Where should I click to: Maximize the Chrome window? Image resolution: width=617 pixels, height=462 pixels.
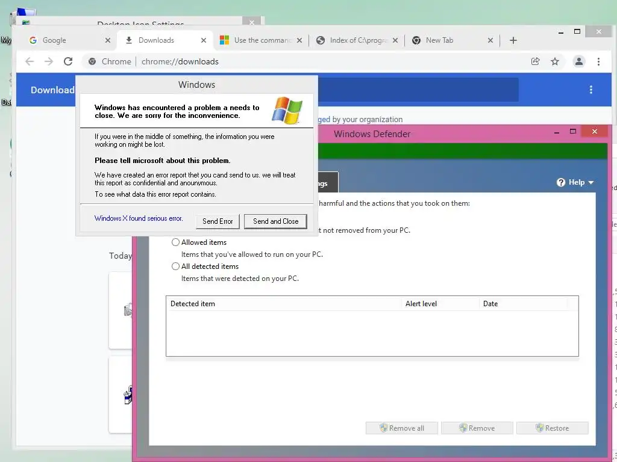pyautogui.click(x=577, y=31)
